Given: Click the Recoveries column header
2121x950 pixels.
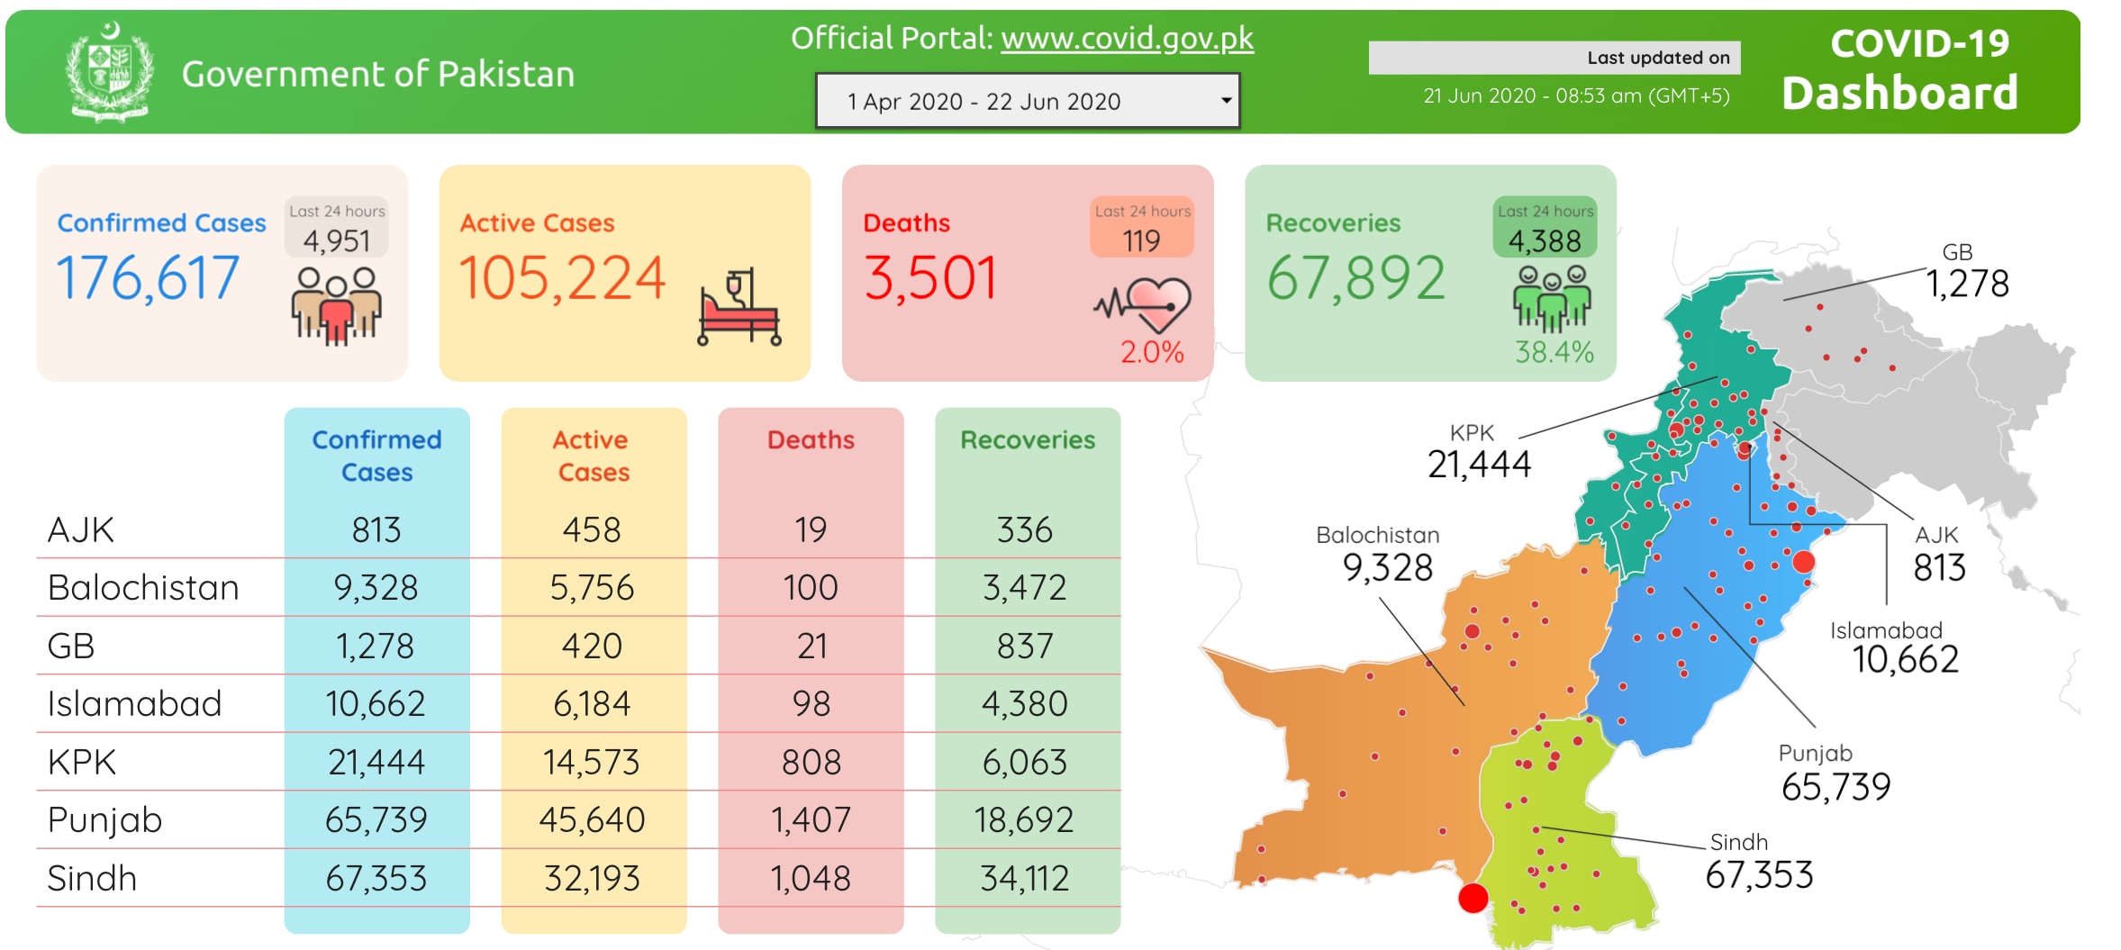Looking at the screenshot, I should coord(1028,439).
